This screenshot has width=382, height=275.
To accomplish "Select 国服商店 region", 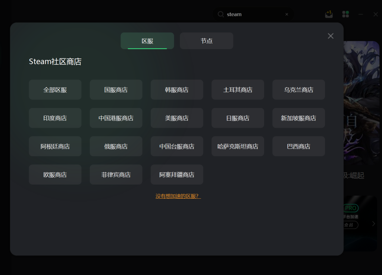I will point(116,90).
